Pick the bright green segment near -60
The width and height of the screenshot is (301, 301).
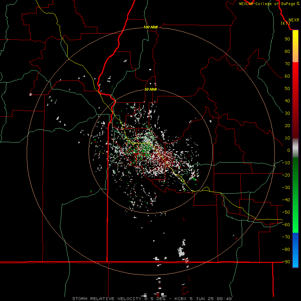[295, 226]
